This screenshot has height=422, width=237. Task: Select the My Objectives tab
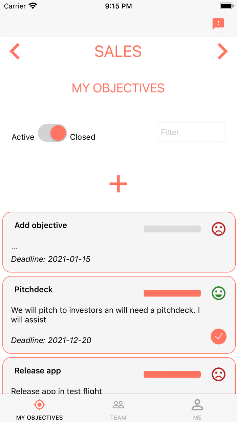[40, 409]
